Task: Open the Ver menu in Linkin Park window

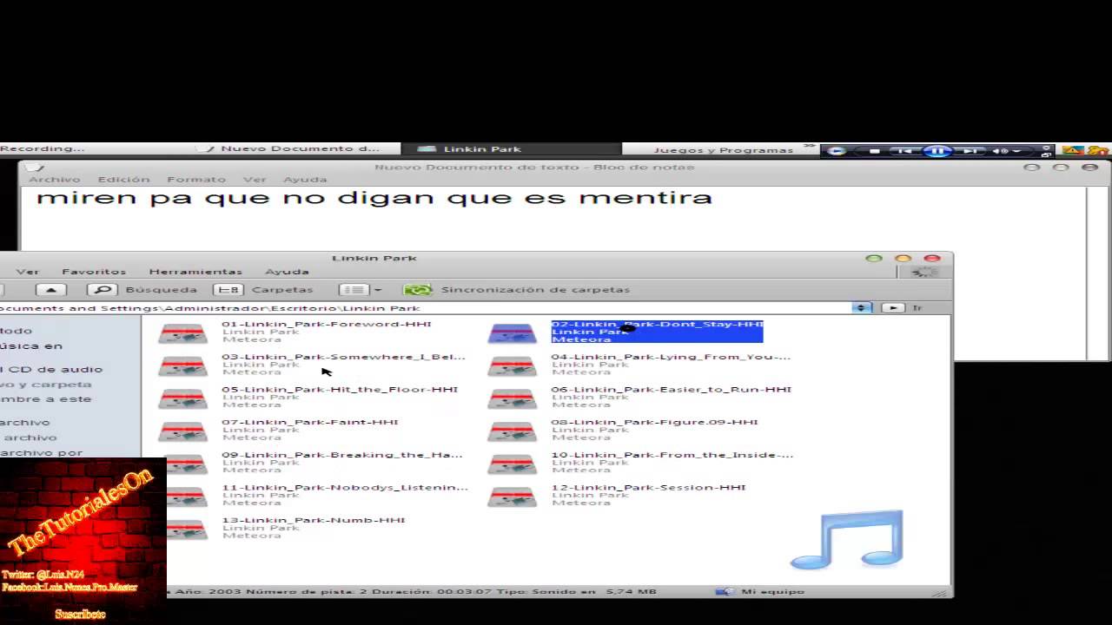Action: (x=28, y=272)
